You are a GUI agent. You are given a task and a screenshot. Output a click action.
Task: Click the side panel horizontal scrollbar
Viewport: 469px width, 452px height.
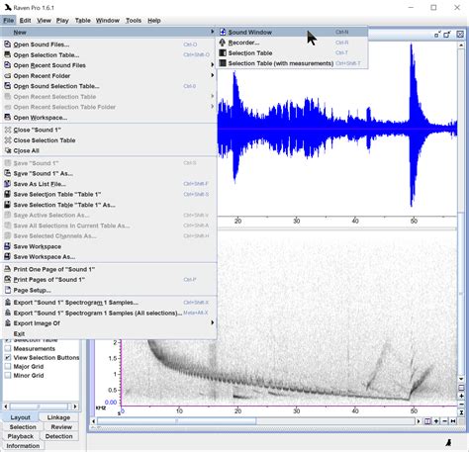point(39,407)
